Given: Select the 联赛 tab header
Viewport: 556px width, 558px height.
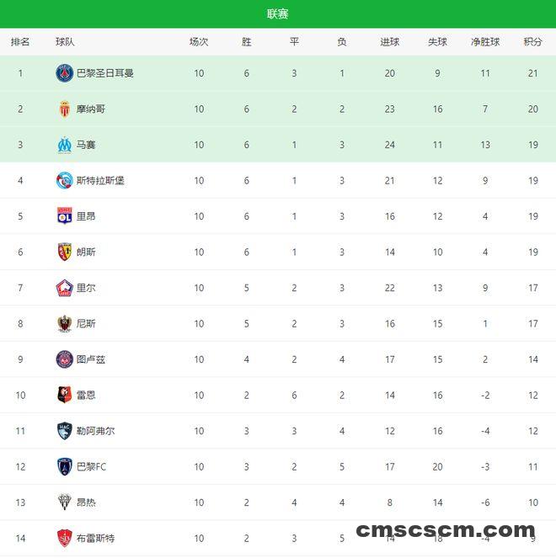Looking at the screenshot, I should [x=278, y=14].
